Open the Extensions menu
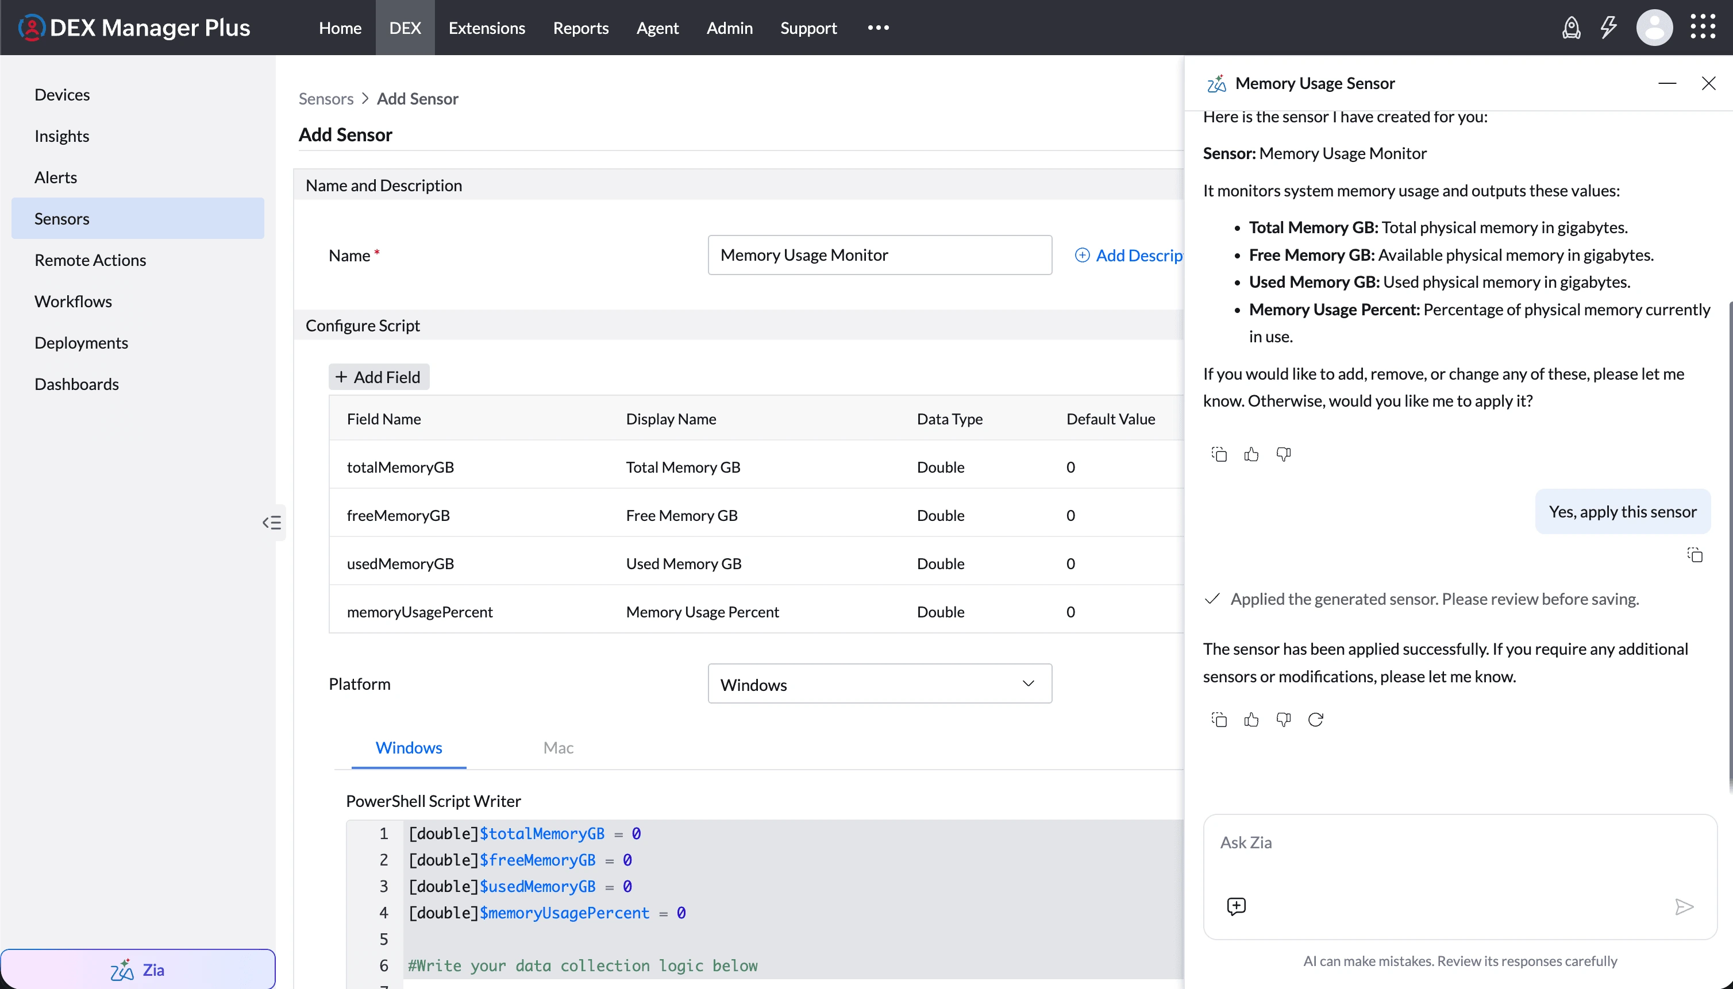The width and height of the screenshot is (1733, 989). click(x=487, y=28)
